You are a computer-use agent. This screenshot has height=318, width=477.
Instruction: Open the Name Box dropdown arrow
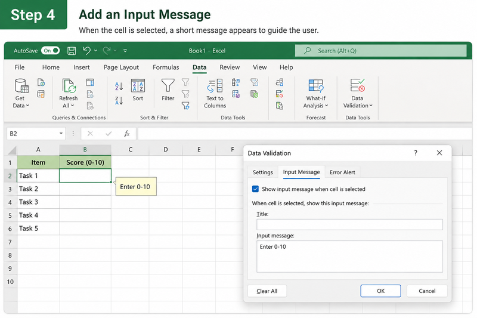pyautogui.click(x=61, y=134)
